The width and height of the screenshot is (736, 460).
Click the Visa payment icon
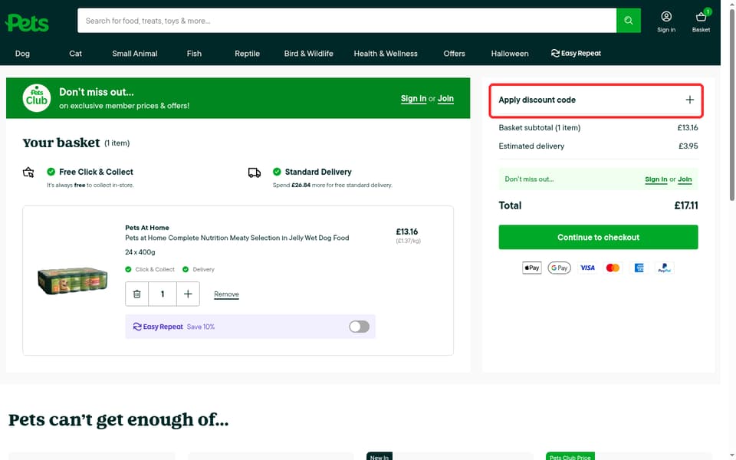(587, 268)
